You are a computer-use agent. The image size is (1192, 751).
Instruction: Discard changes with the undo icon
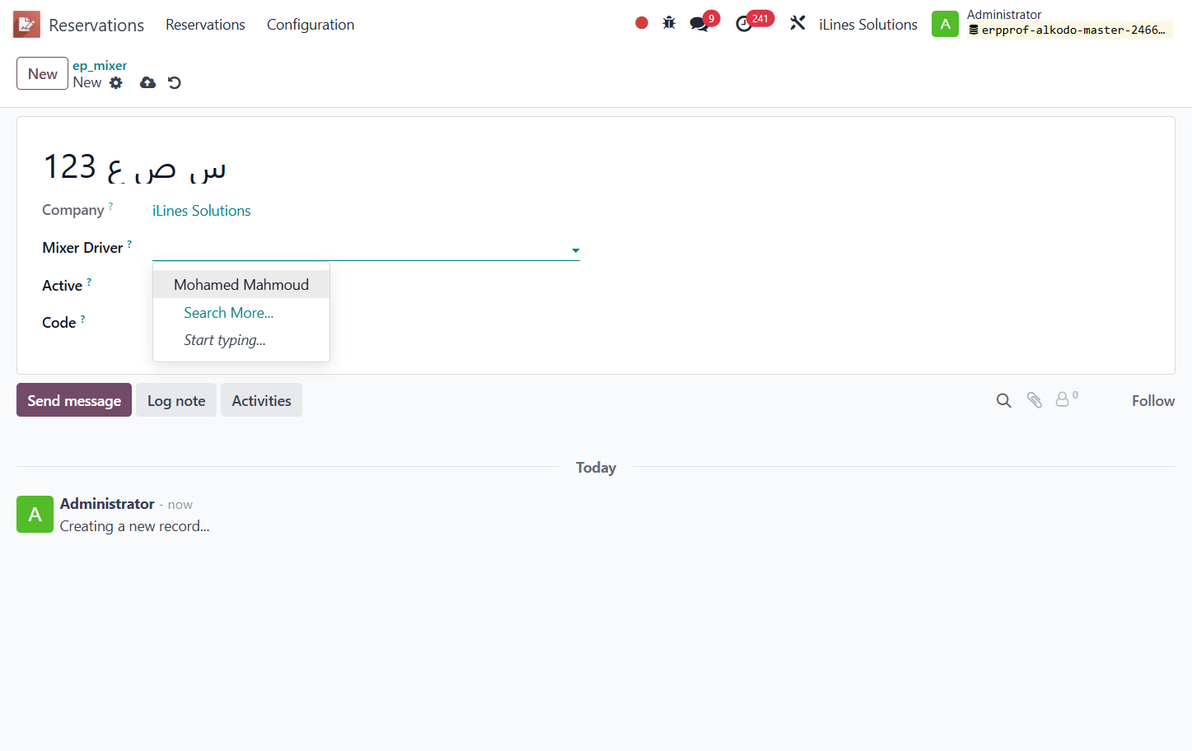(175, 82)
